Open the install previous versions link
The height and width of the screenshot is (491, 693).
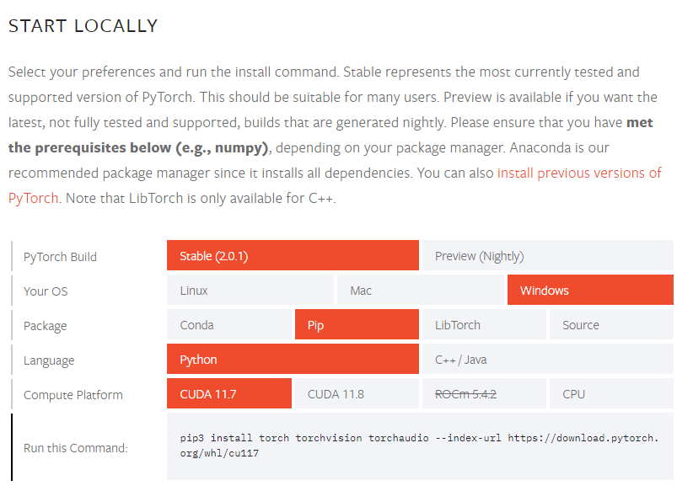pos(578,172)
